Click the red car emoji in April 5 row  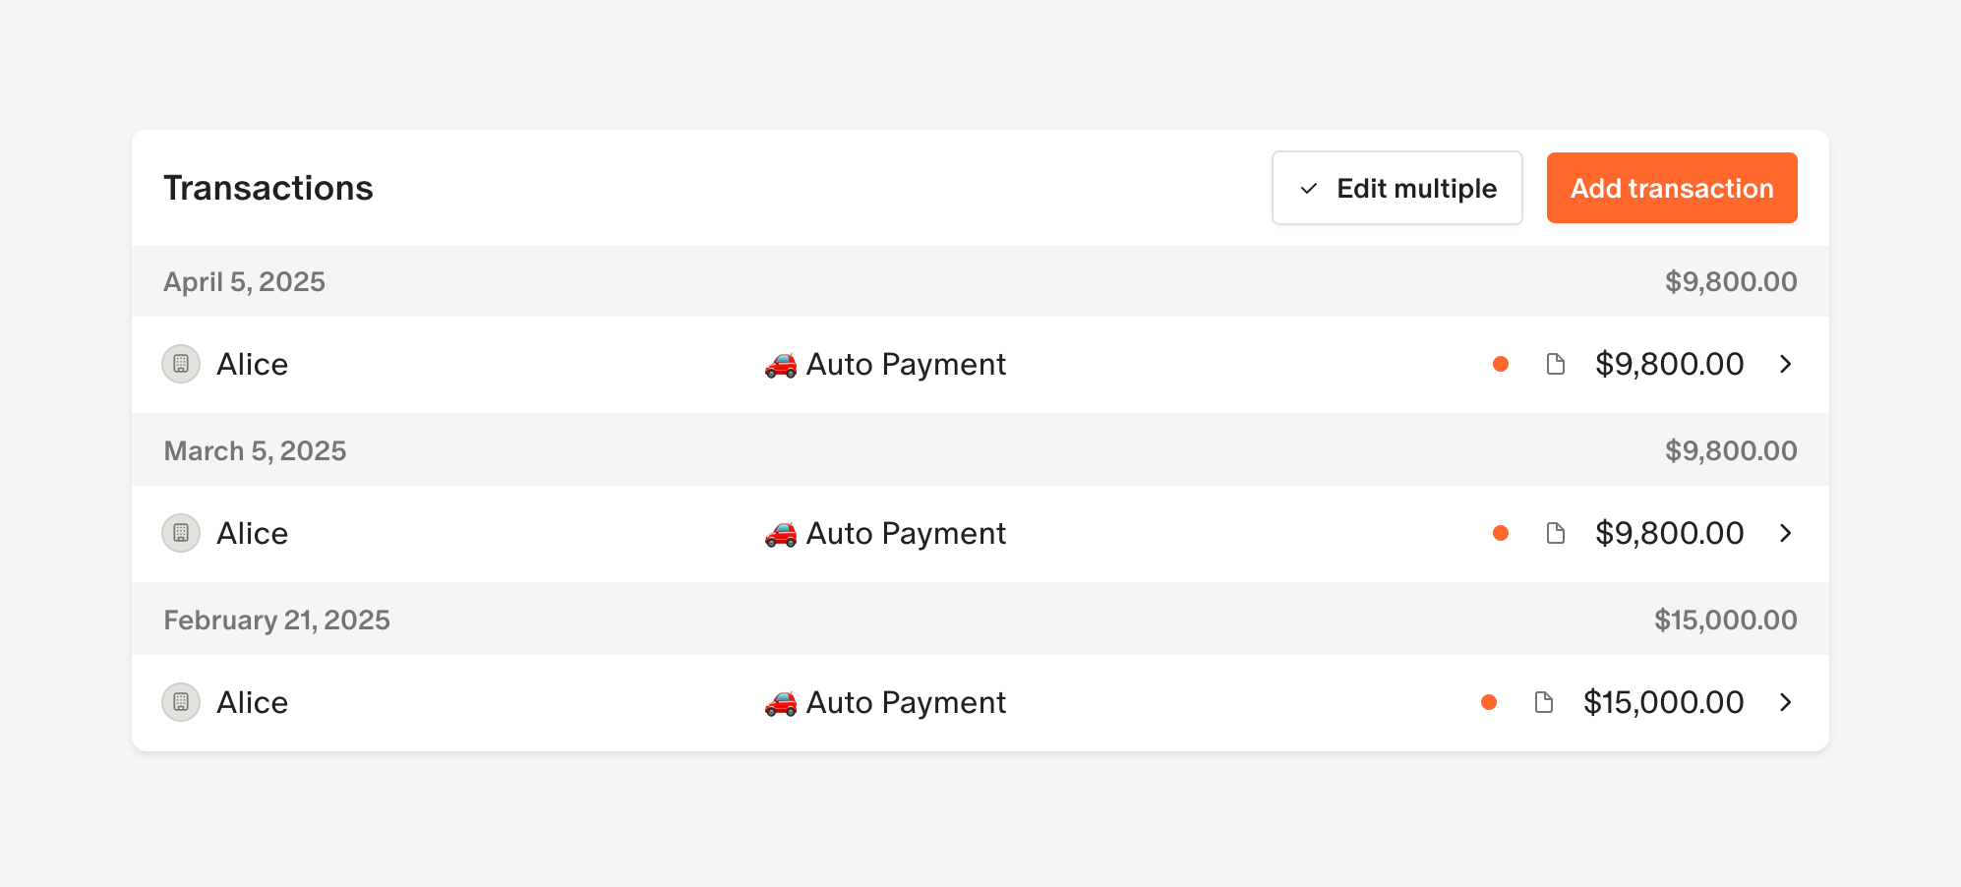781,365
